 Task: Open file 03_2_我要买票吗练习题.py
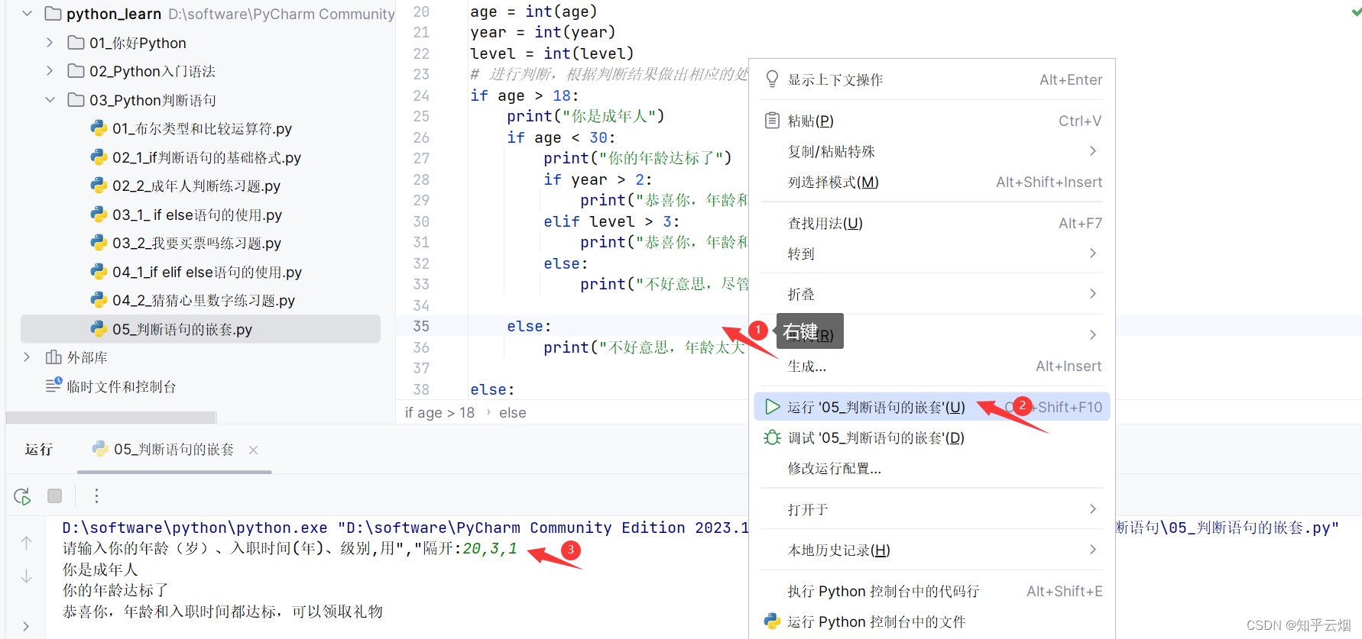197,243
